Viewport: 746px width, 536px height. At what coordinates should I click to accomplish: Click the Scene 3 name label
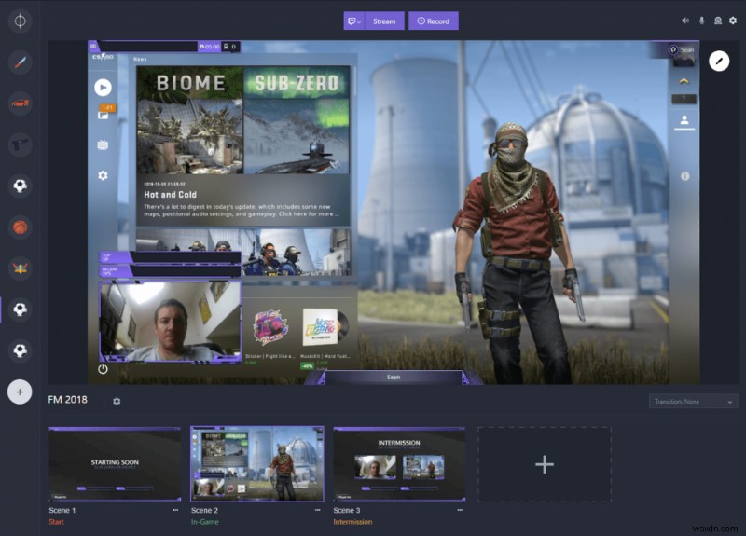point(347,510)
